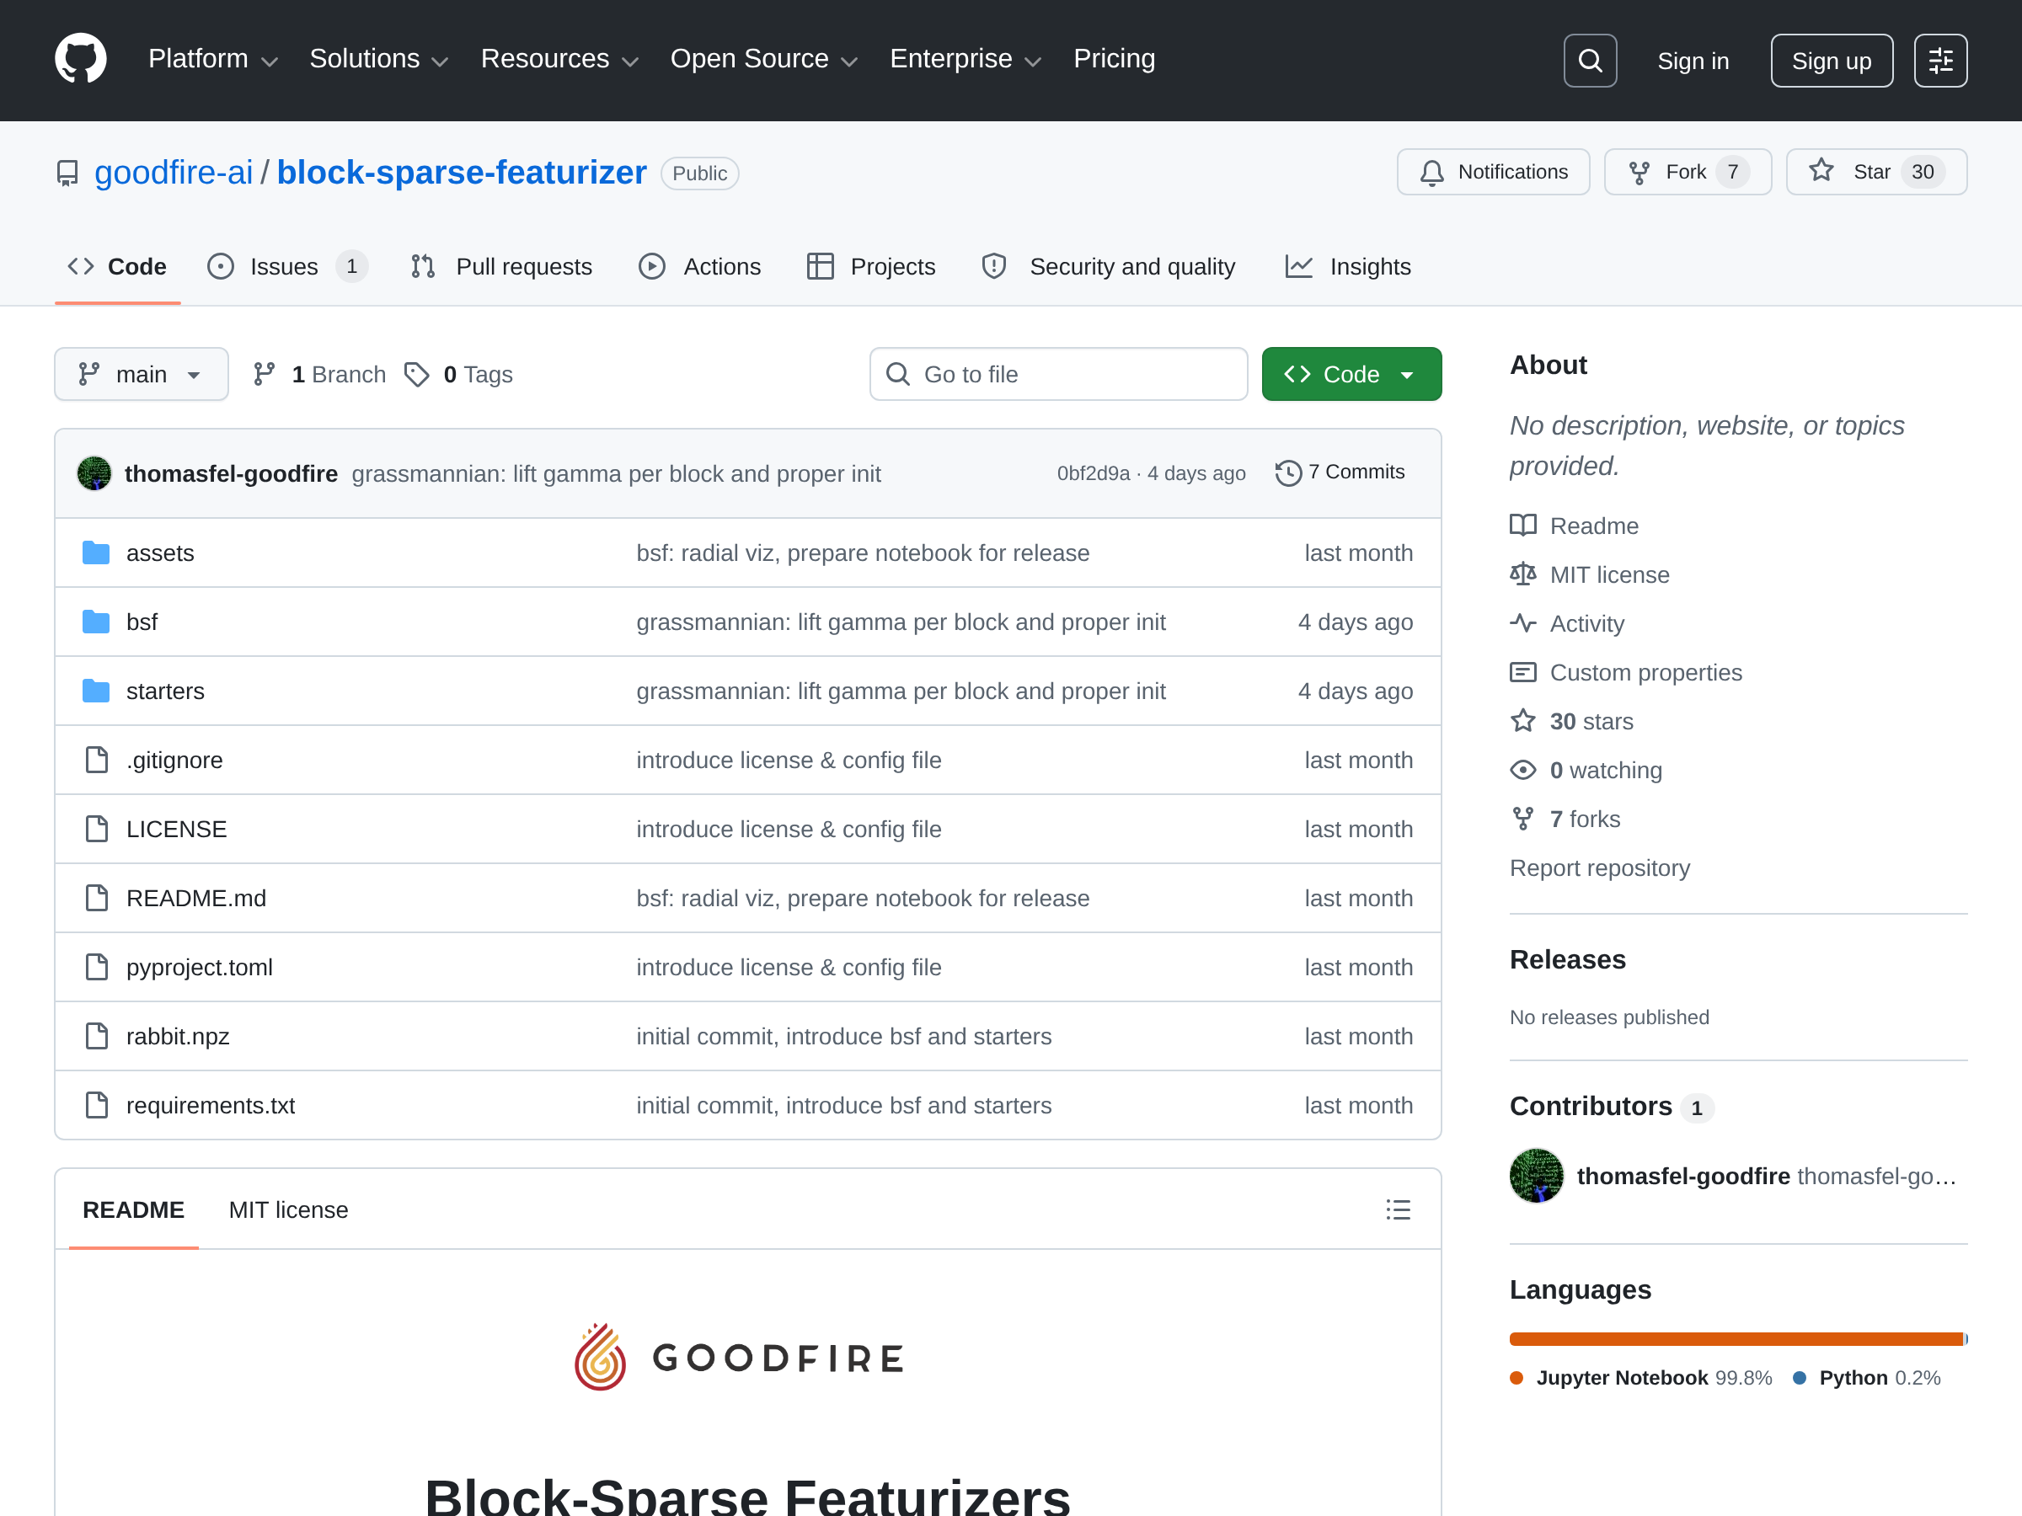Open the Releases heading link

[x=1568, y=959]
